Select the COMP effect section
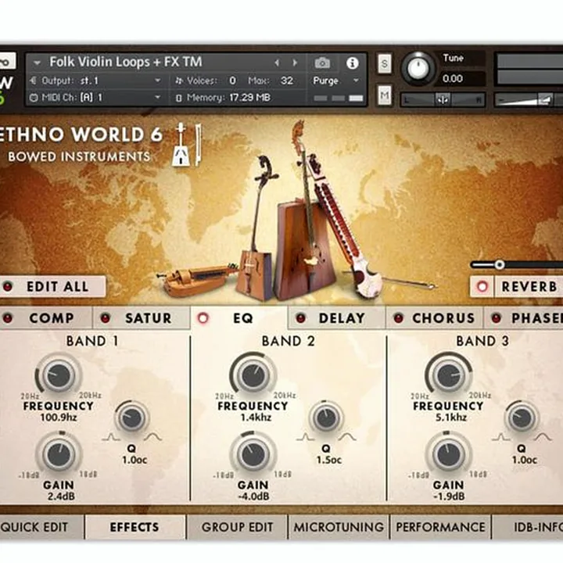Viewport: 563px width, 563px height. (45, 317)
